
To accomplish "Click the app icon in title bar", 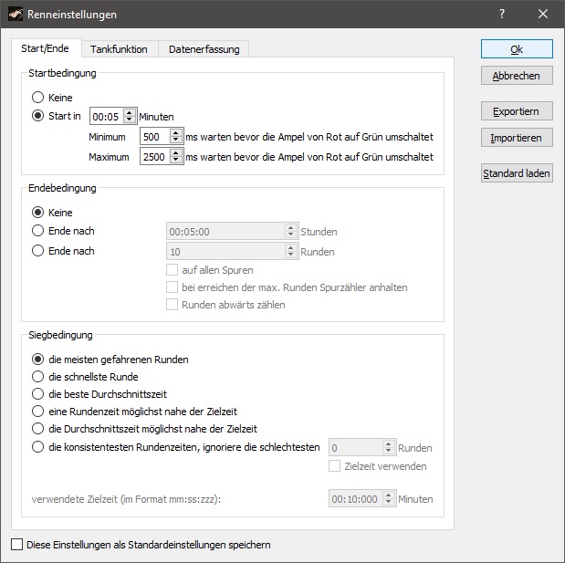I will tap(15, 15).
